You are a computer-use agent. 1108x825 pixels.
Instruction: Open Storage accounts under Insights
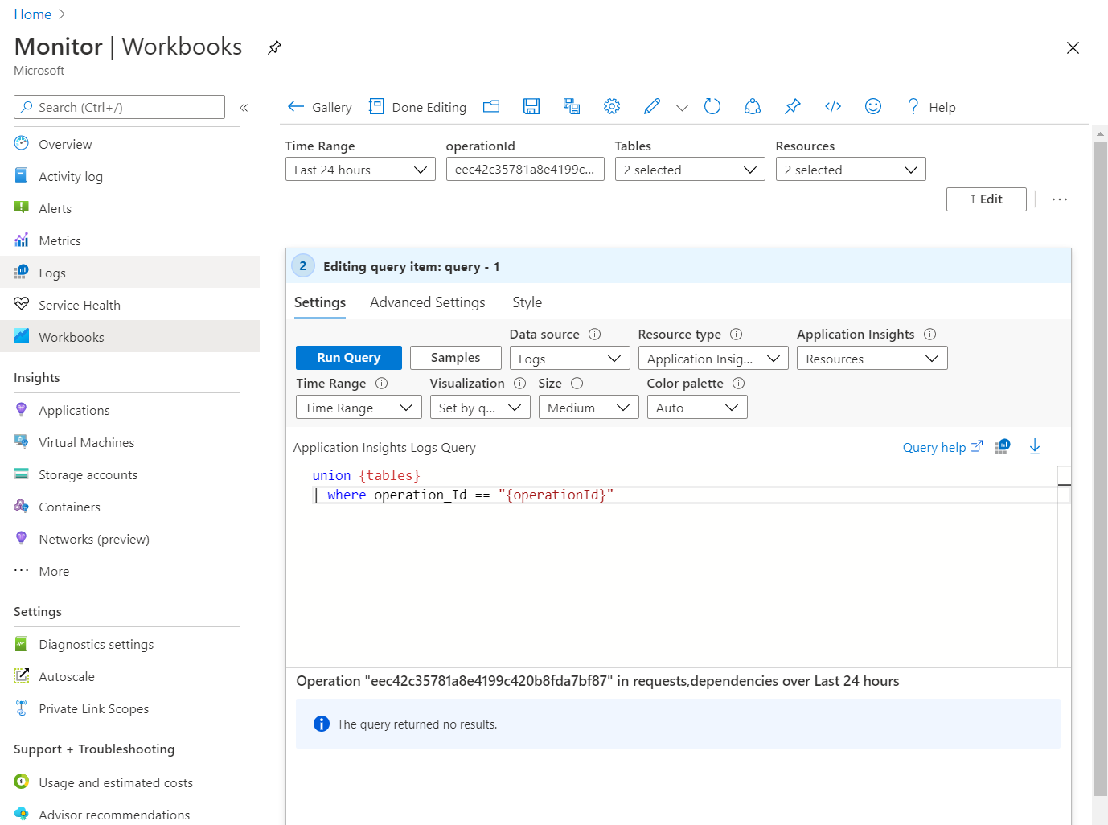130,474
